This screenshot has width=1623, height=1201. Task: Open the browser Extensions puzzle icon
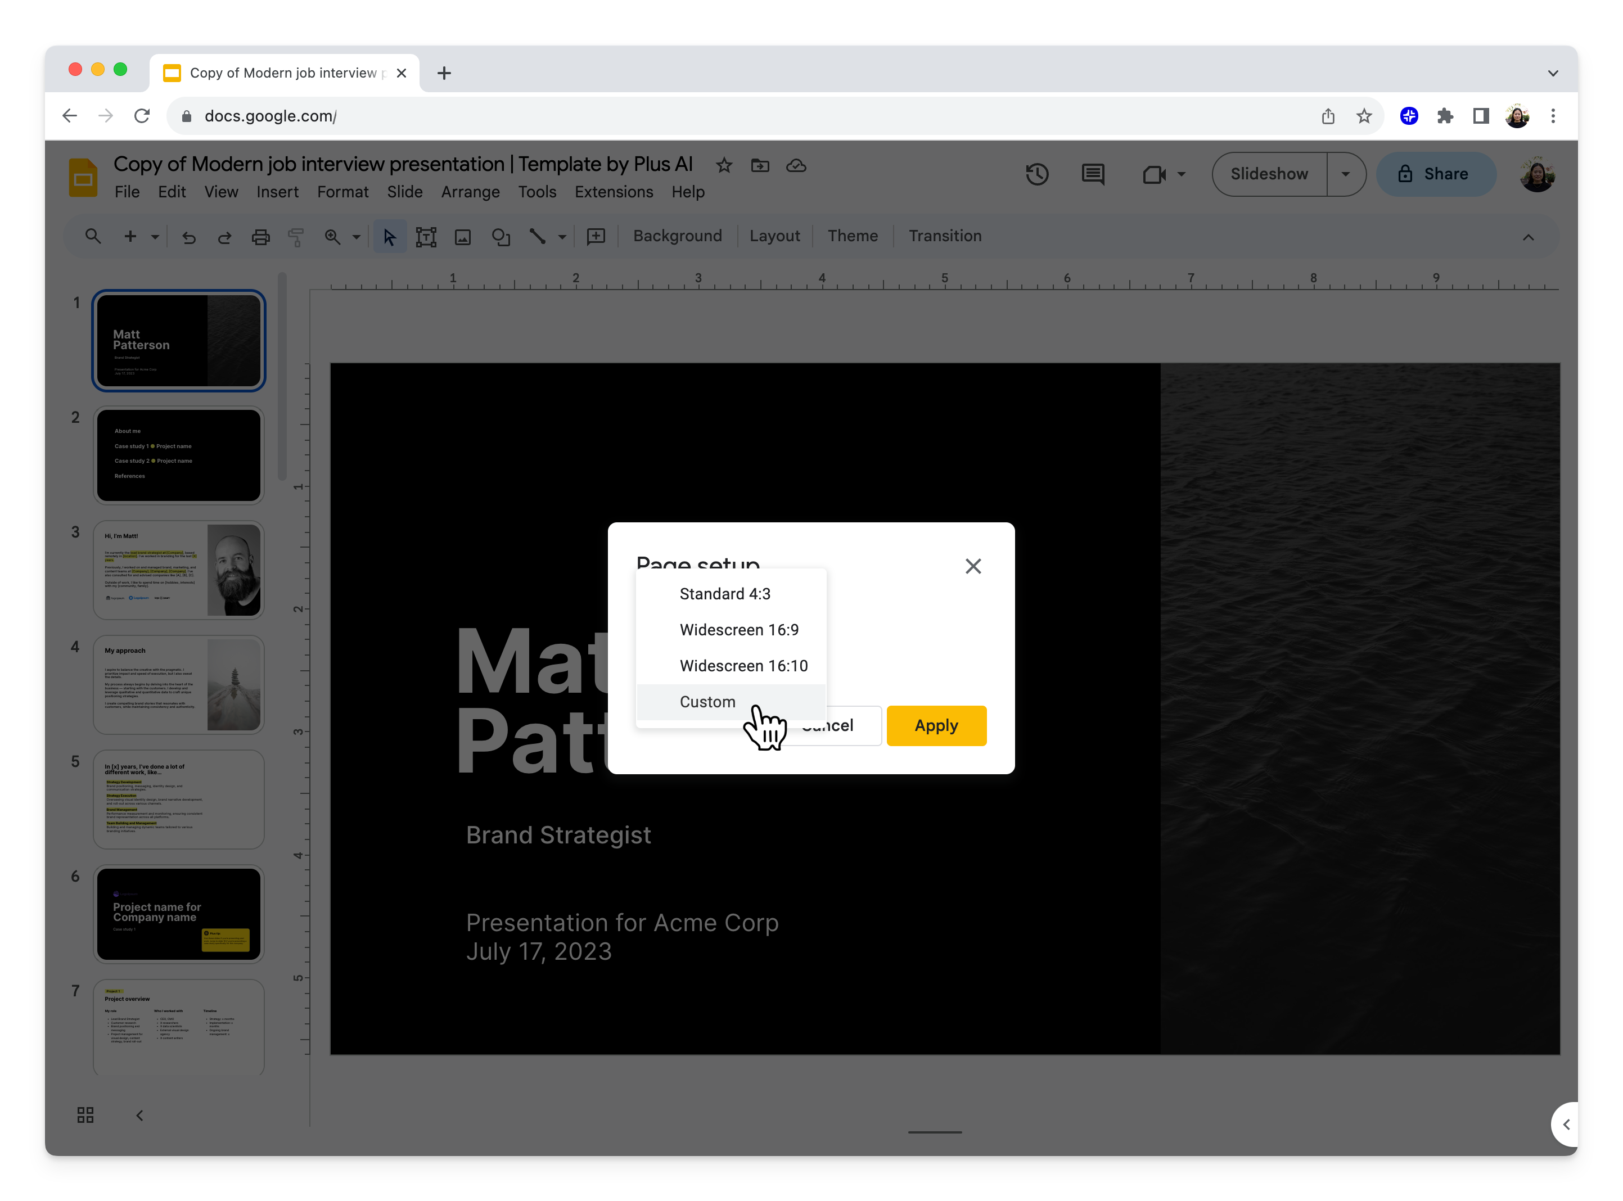pyautogui.click(x=1445, y=116)
